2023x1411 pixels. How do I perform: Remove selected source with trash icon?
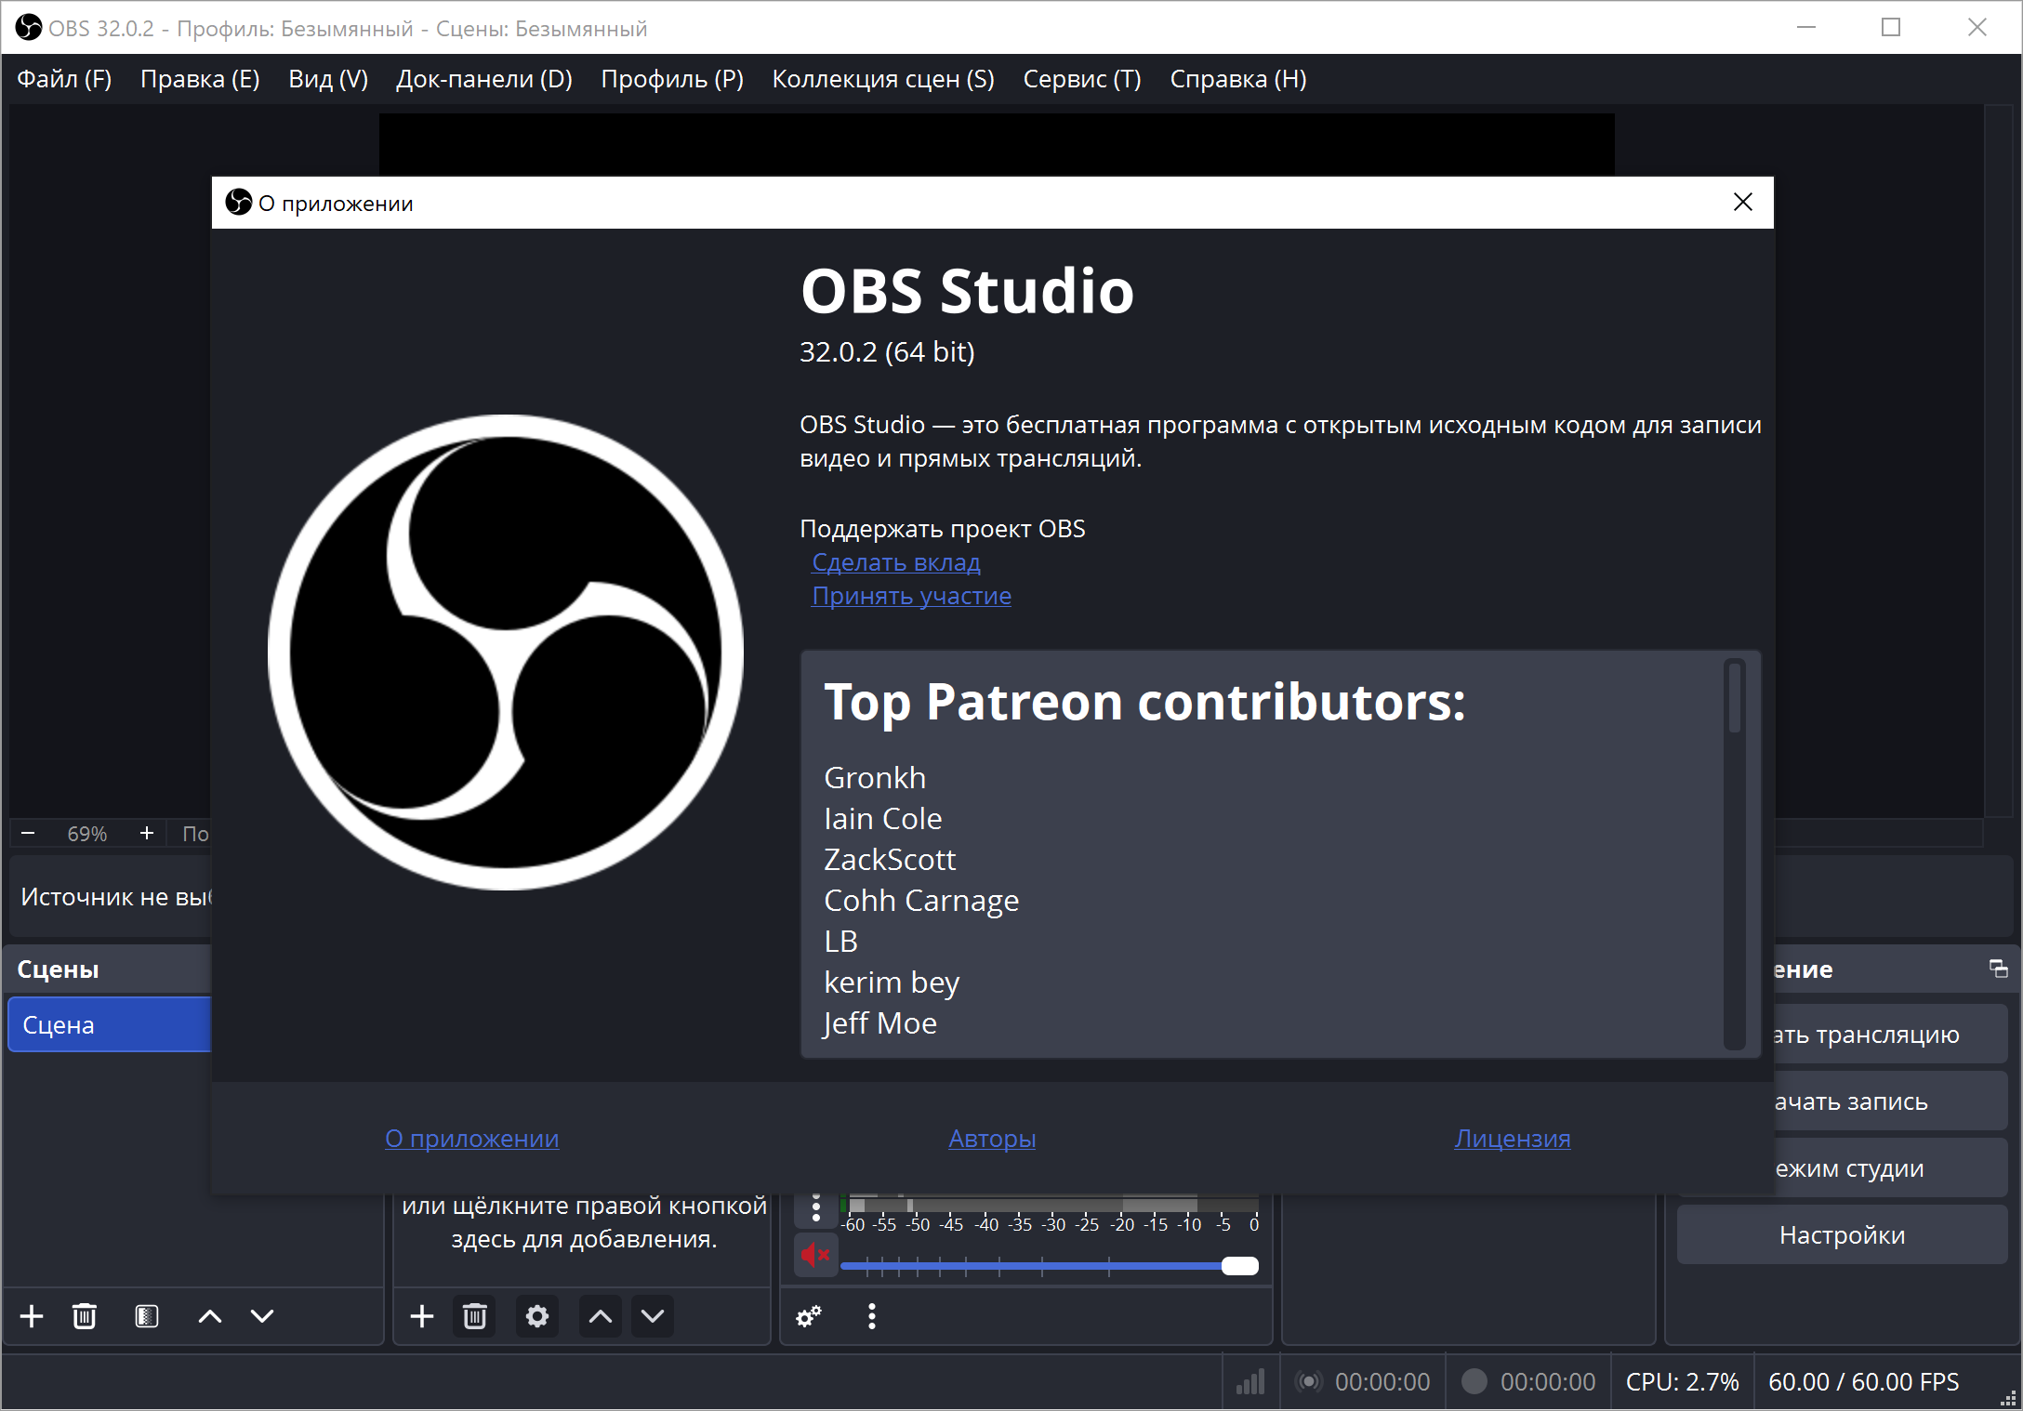tap(475, 1316)
